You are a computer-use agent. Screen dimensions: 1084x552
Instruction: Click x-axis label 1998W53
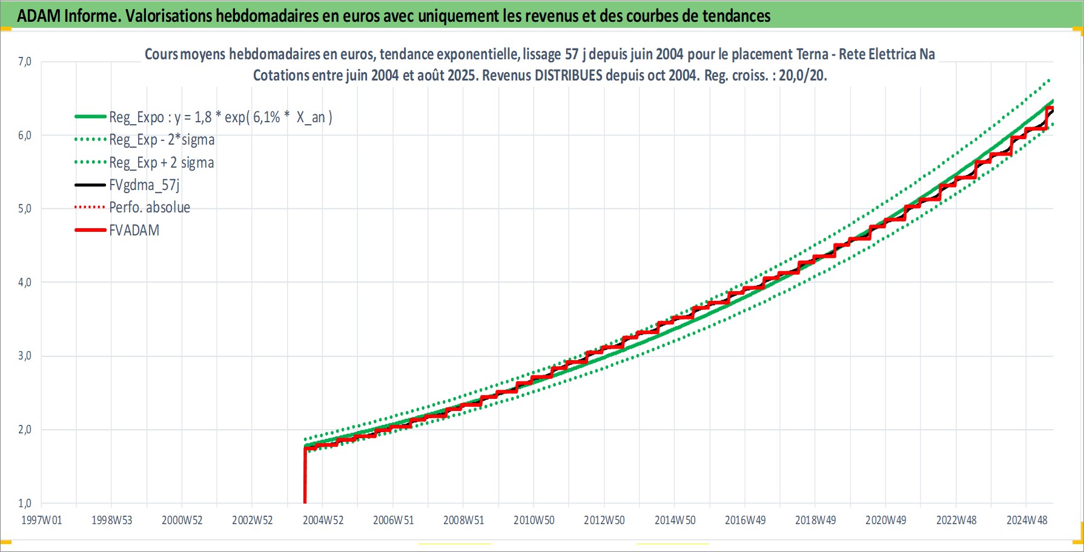click(x=111, y=520)
